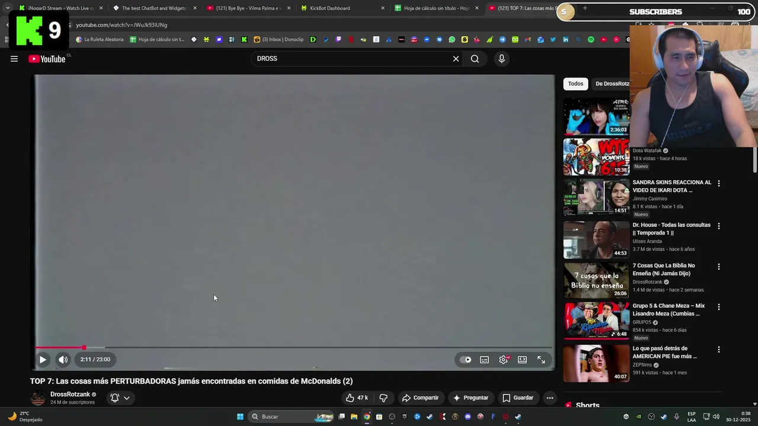The image size is (758, 426).
Task: Open Grupo 5 & Chane Meza mix
Action: [x=669, y=309]
